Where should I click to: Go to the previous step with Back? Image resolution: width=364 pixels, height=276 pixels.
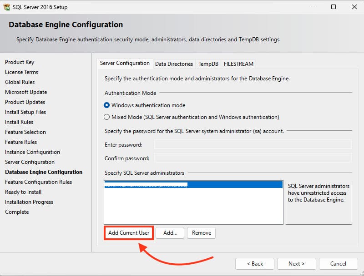point(255,264)
